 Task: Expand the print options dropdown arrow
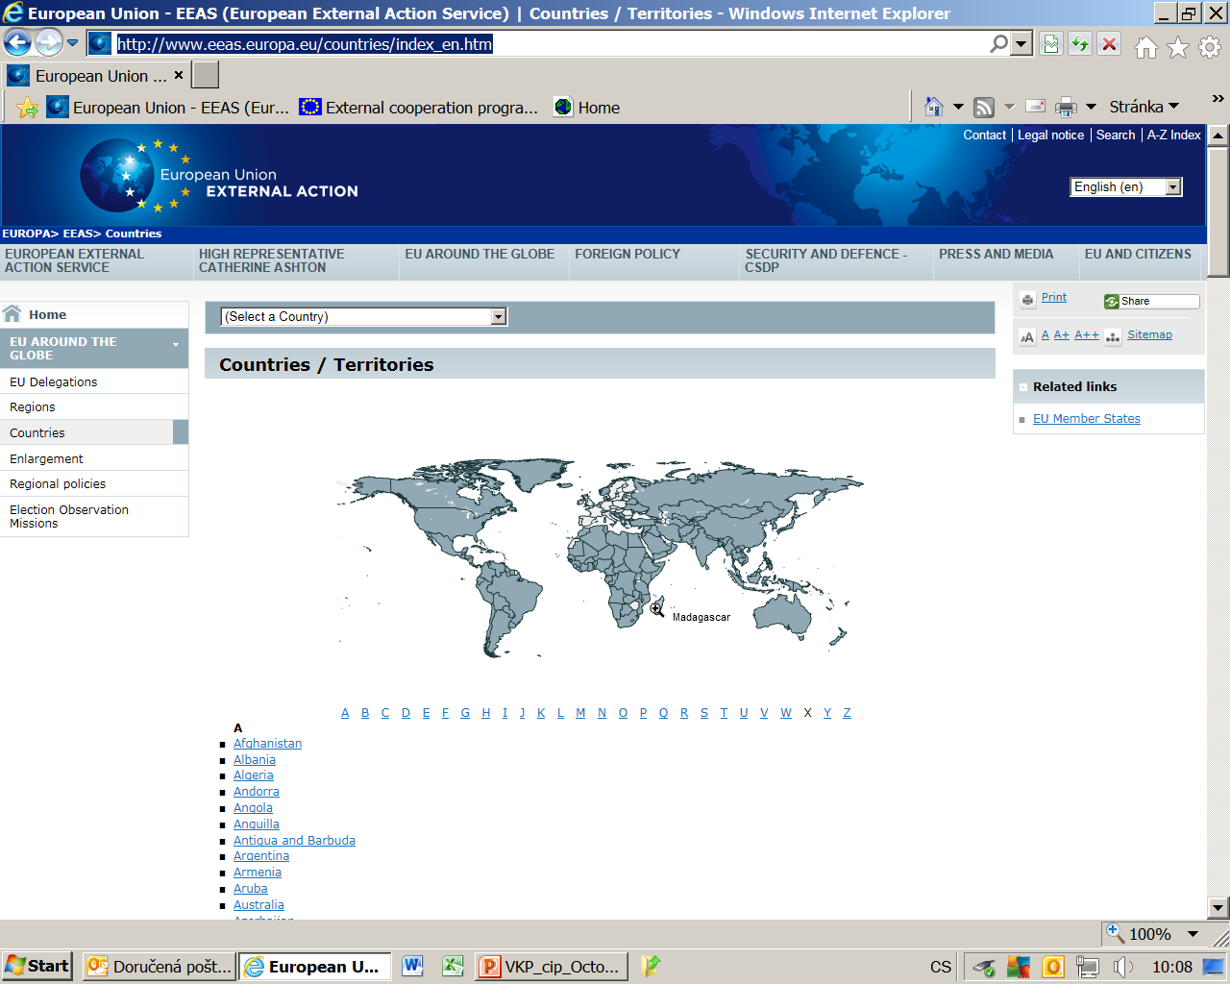click(1091, 107)
